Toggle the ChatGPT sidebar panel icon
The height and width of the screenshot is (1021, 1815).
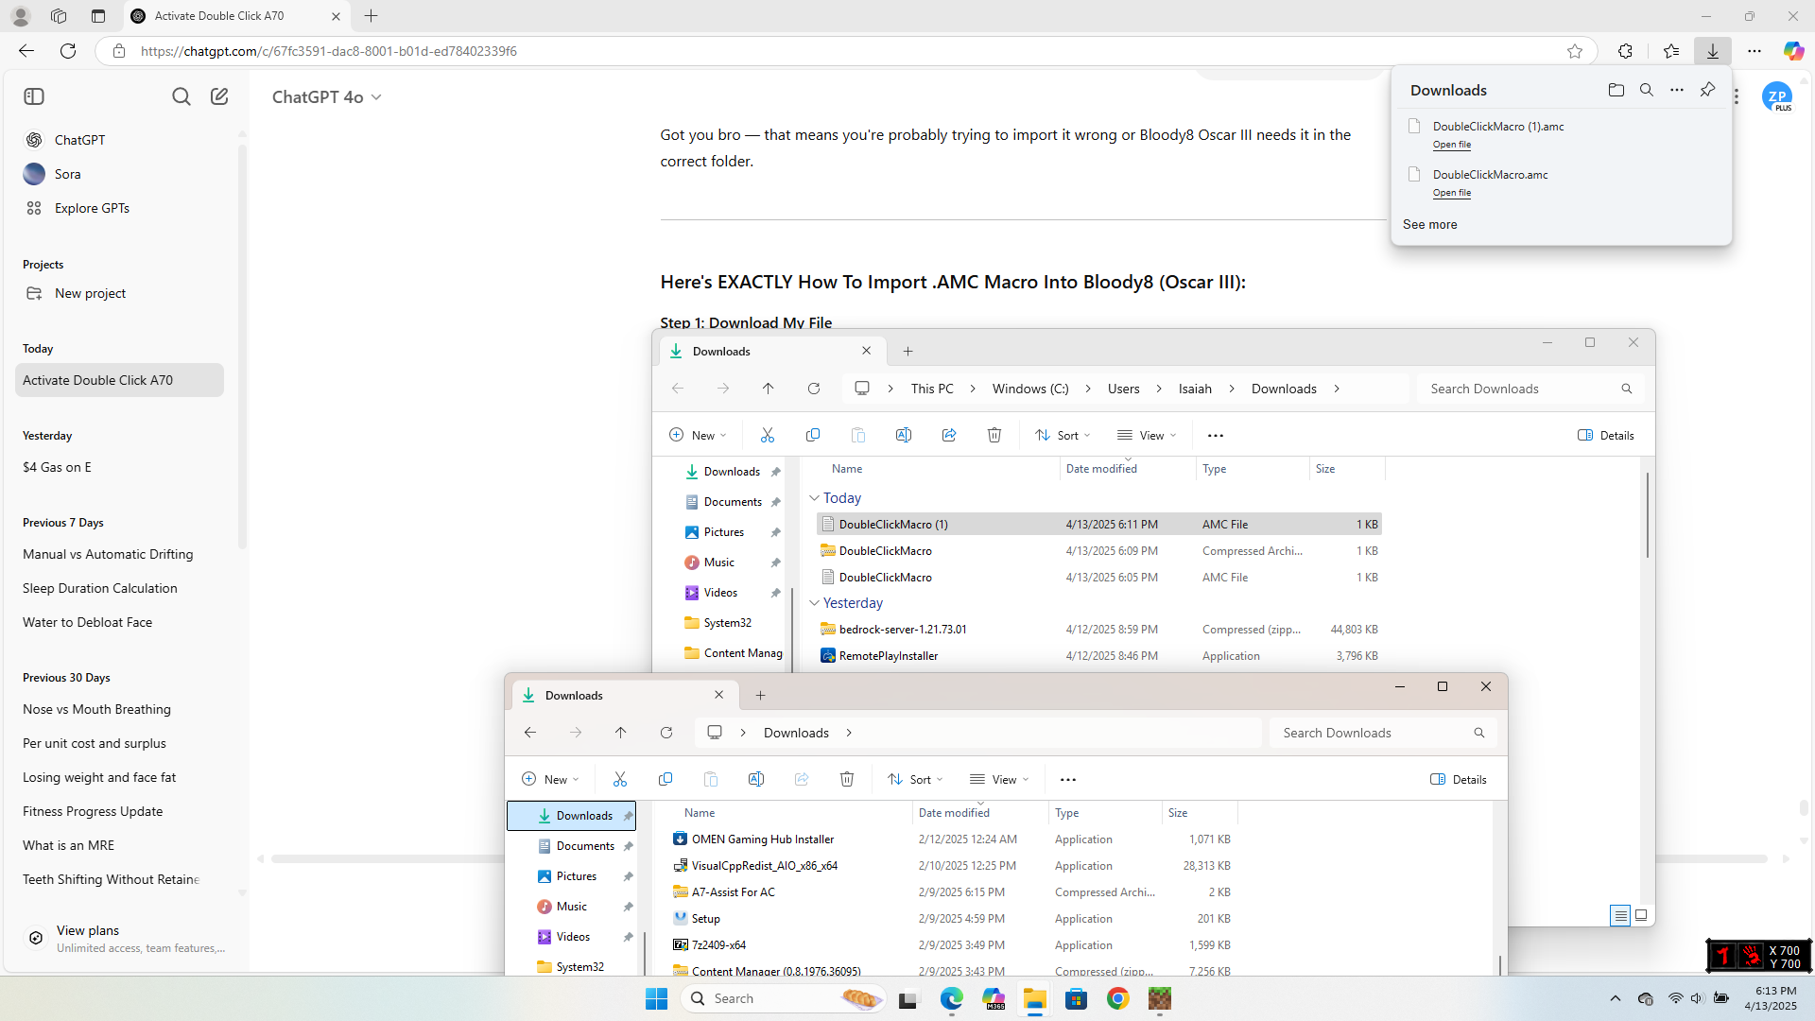click(34, 96)
